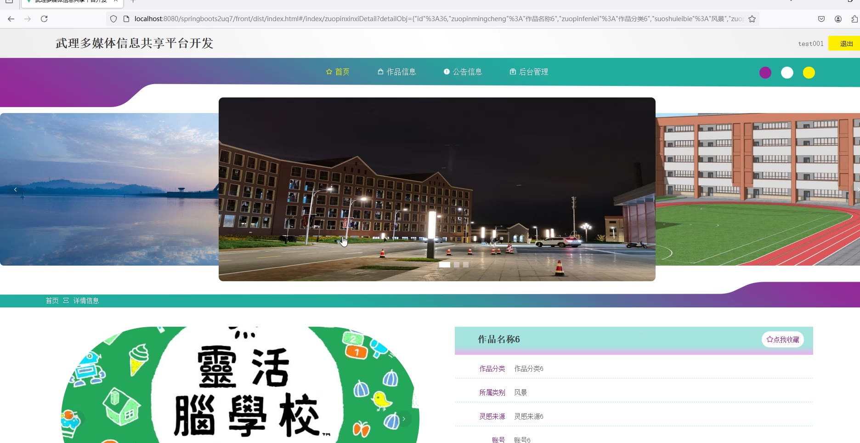Open the 后台管理 navigation item
860x443 pixels.
tap(529, 72)
